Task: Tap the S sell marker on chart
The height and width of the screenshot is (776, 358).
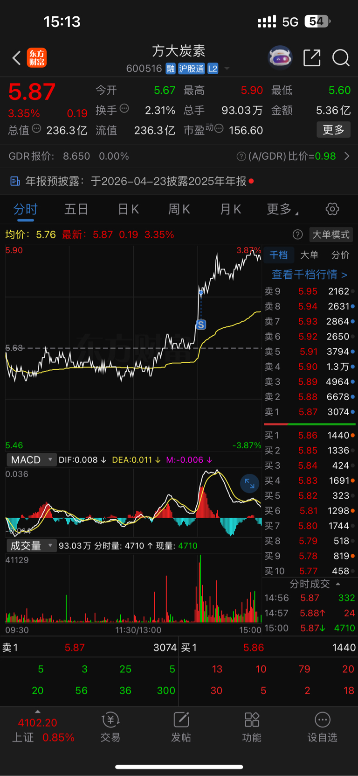Action: (201, 325)
